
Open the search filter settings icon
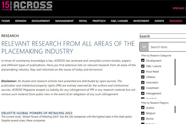[144, 47]
